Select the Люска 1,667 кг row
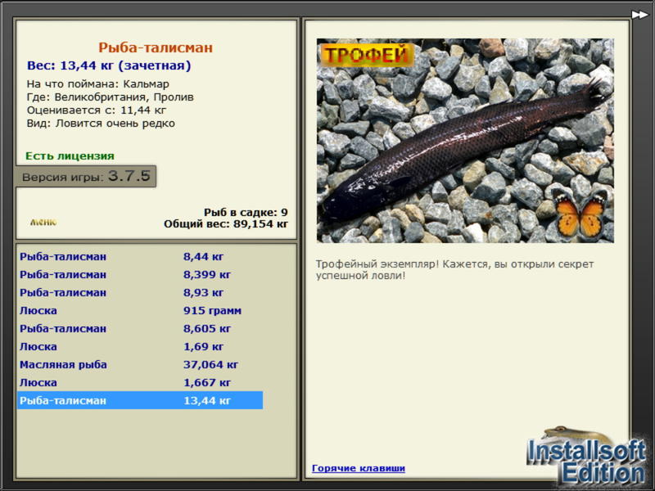The width and height of the screenshot is (655, 491). point(140,382)
